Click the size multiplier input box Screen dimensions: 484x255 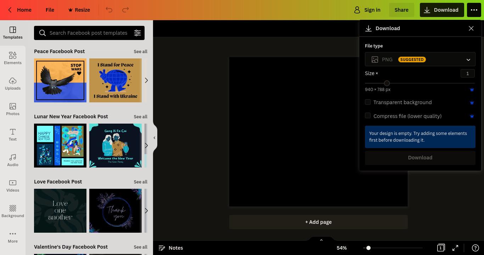(468, 73)
